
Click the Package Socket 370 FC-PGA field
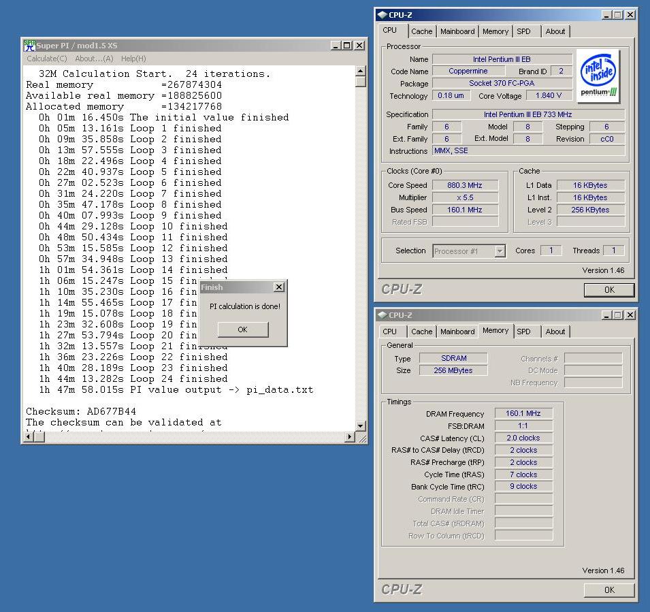502,83
